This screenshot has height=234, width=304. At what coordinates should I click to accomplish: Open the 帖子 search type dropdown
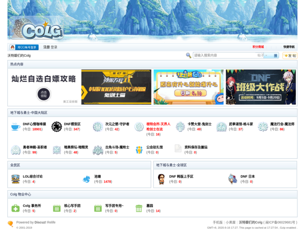[263, 55]
